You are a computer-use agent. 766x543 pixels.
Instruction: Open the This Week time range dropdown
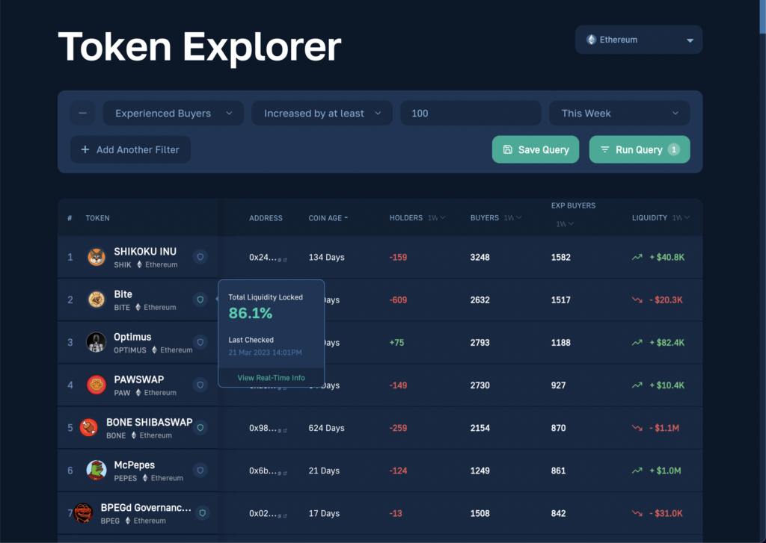(x=619, y=114)
